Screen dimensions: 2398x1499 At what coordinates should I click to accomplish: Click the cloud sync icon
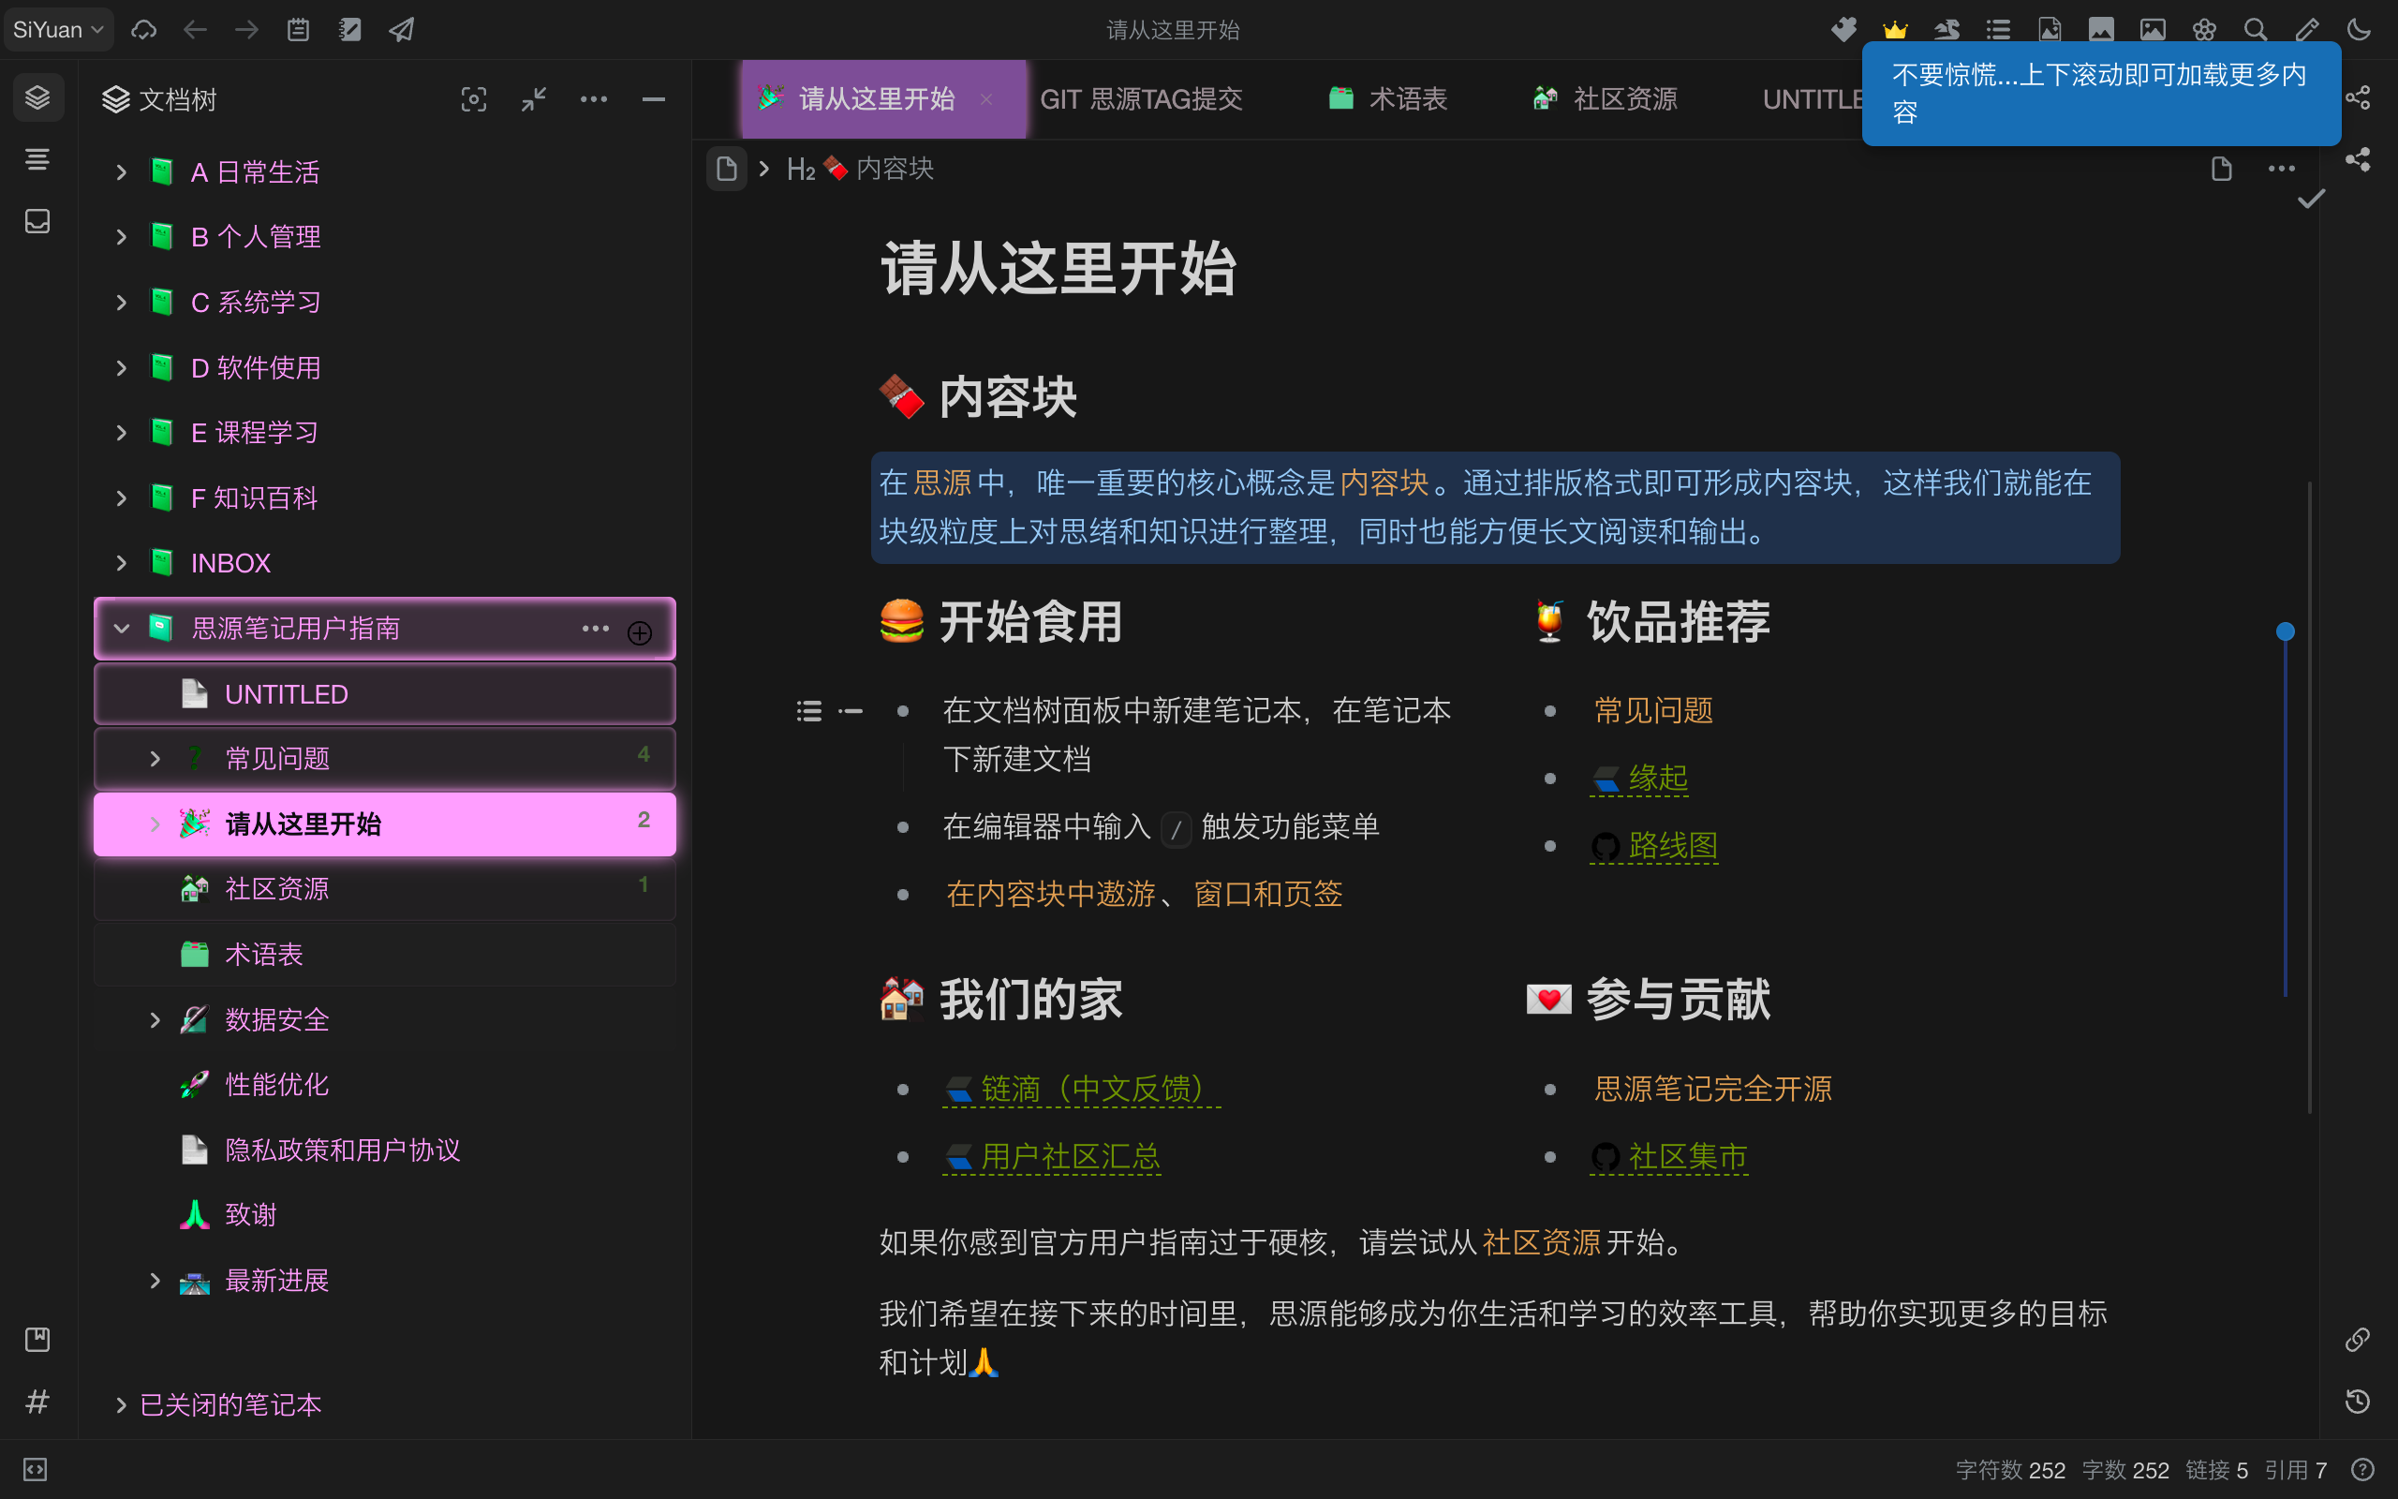[144, 30]
